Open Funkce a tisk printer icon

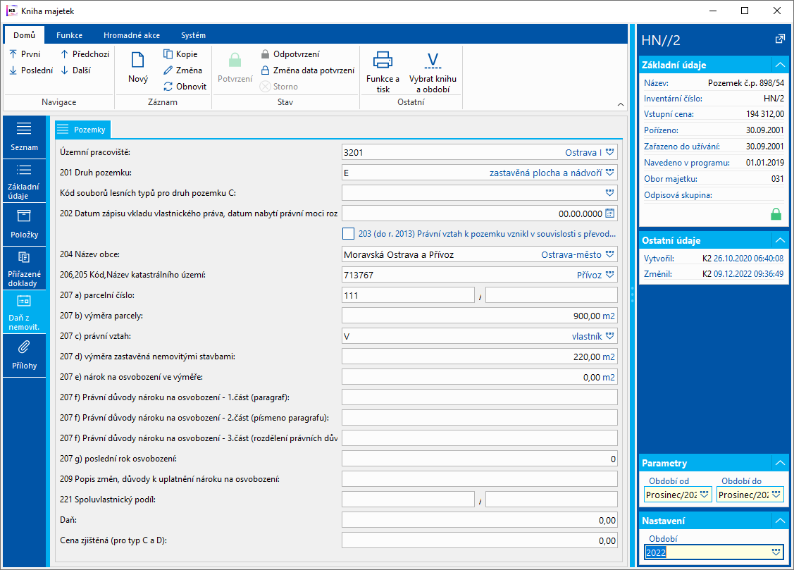(383, 61)
